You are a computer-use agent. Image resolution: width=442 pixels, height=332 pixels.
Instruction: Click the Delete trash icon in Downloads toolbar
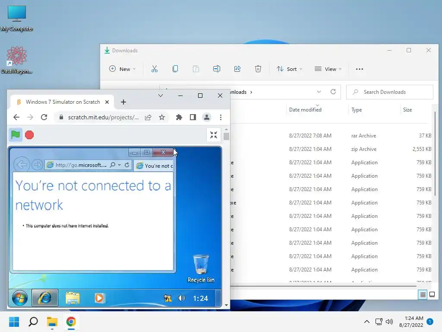pyautogui.click(x=258, y=69)
